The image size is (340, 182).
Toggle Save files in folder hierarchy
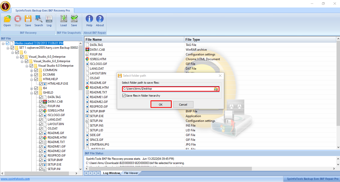(x=124, y=96)
